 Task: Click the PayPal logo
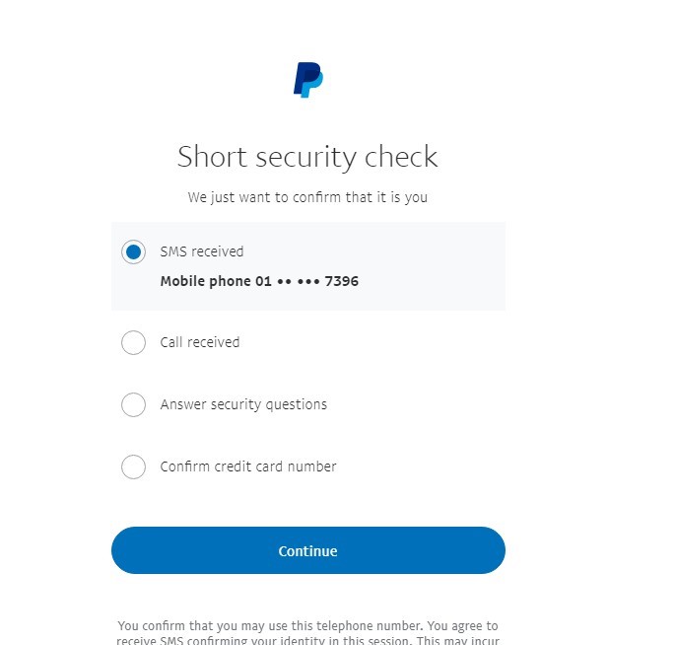(x=307, y=80)
